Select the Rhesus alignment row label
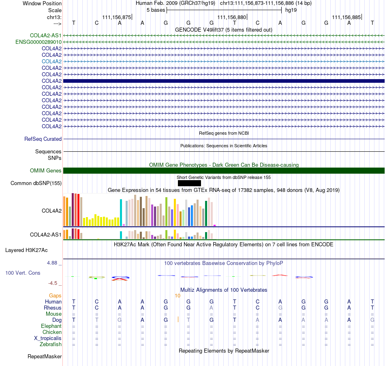385x366 pixels. (53, 308)
